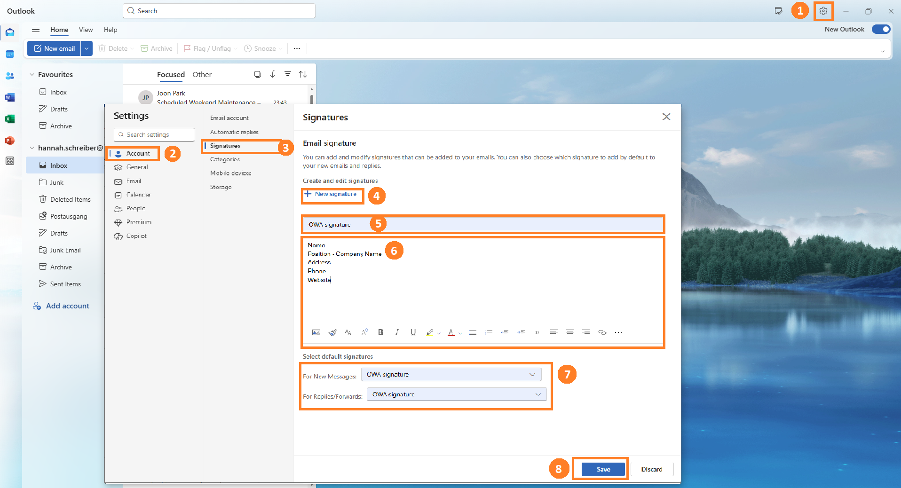Open the Calendar app in sidebar

(10, 54)
